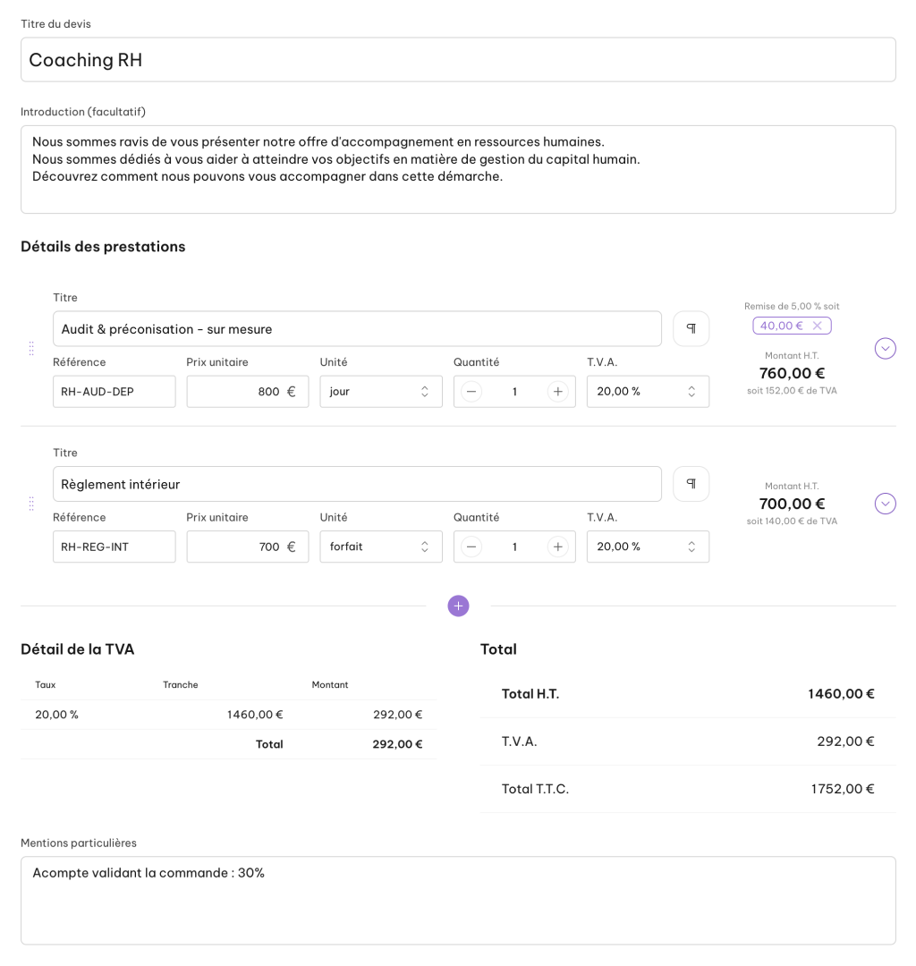Select the 700,00 € Montant H.T. value

point(792,504)
